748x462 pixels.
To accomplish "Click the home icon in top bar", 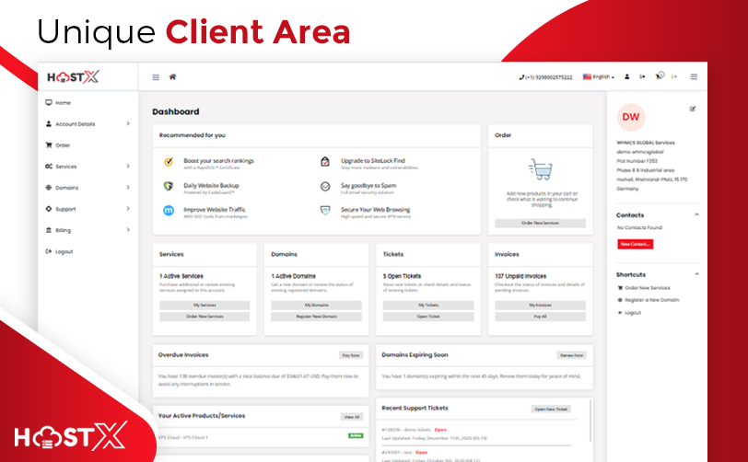I will pyautogui.click(x=172, y=76).
